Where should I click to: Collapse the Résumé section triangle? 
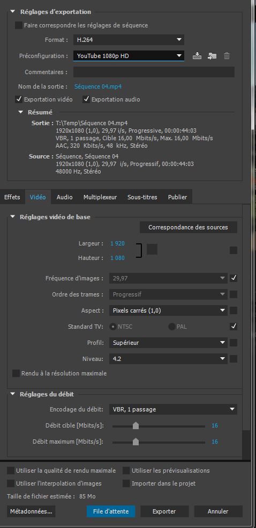tap(21, 112)
